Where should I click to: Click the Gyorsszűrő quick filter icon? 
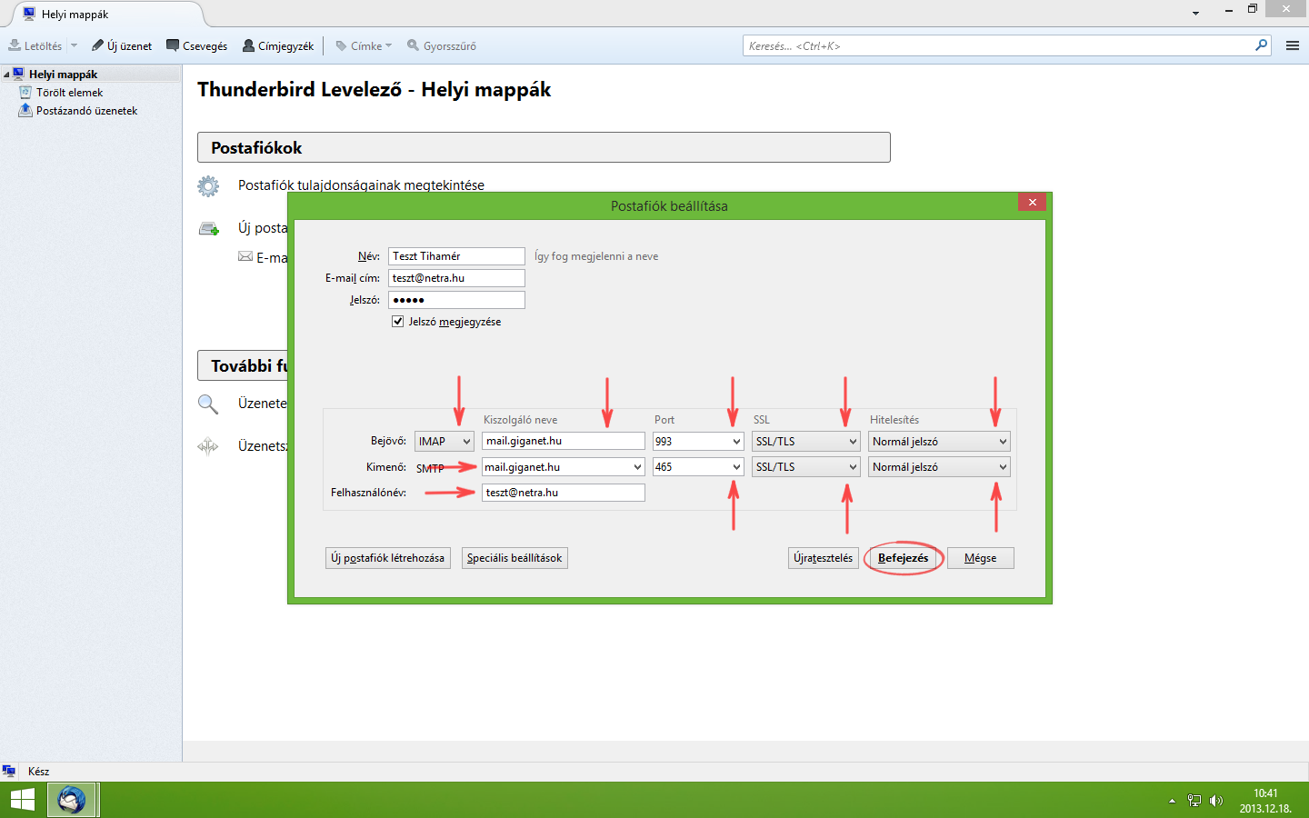click(x=414, y=45)
